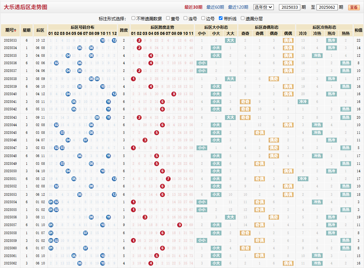Viewport: 364px width, 268px height.
Task: Click the 跨度 column header
Action: [x=124, y=30]
